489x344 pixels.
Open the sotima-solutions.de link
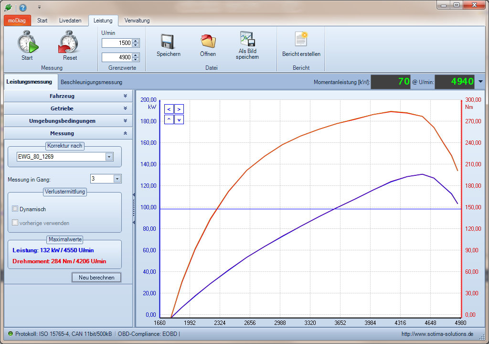pos(437,334)
